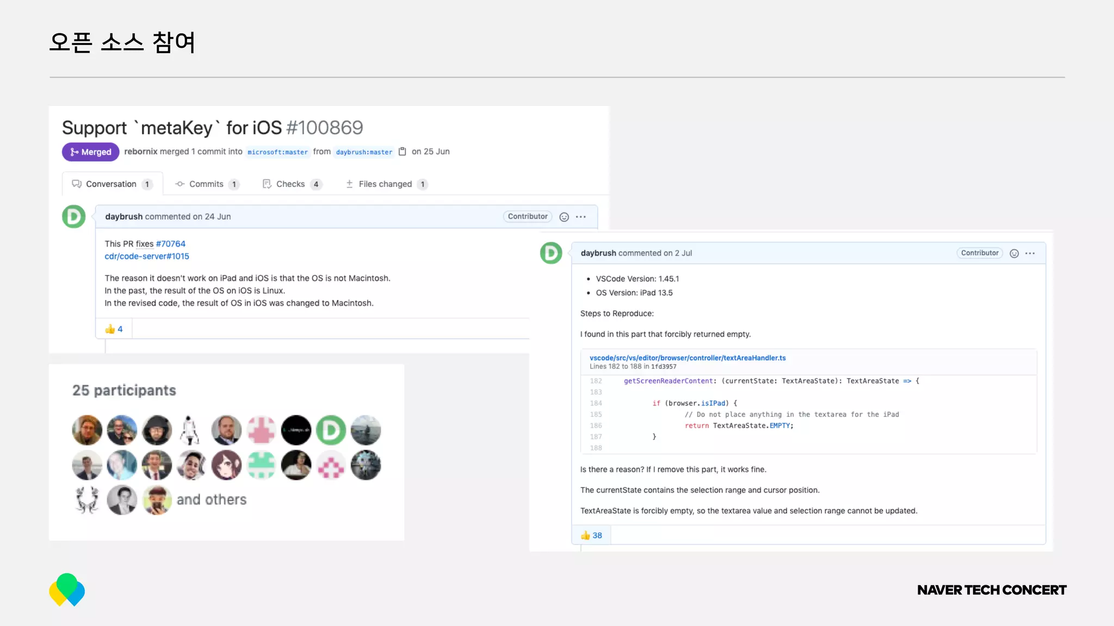This screenshot has height=626, width=1114.
Task: Open the Conversation tab
Action: click(112, 184)
